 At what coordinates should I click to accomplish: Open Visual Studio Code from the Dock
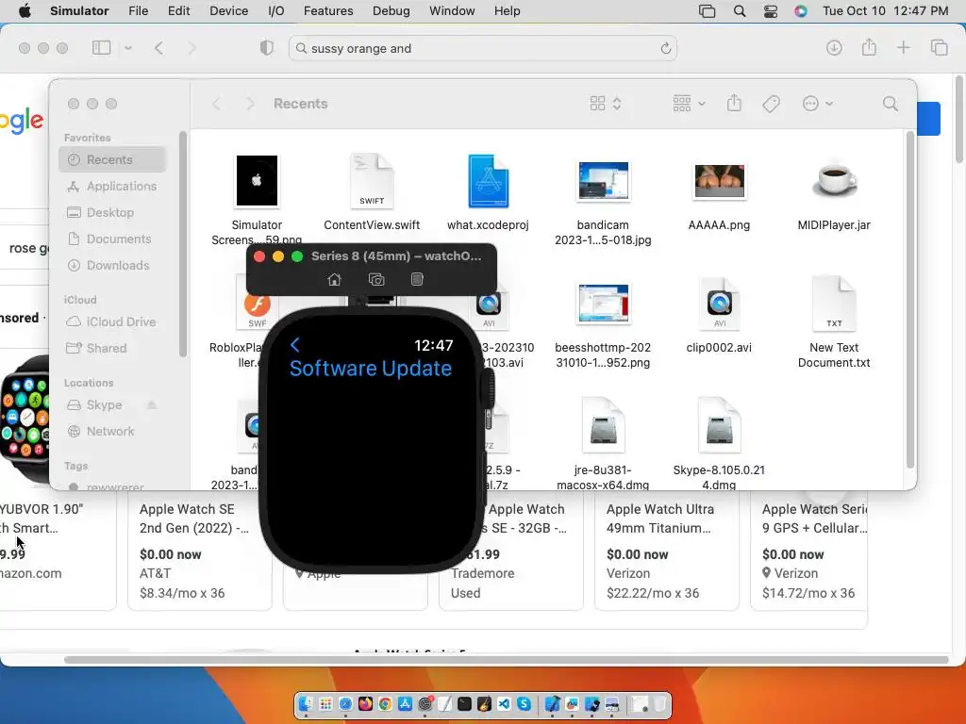(504, 703)
